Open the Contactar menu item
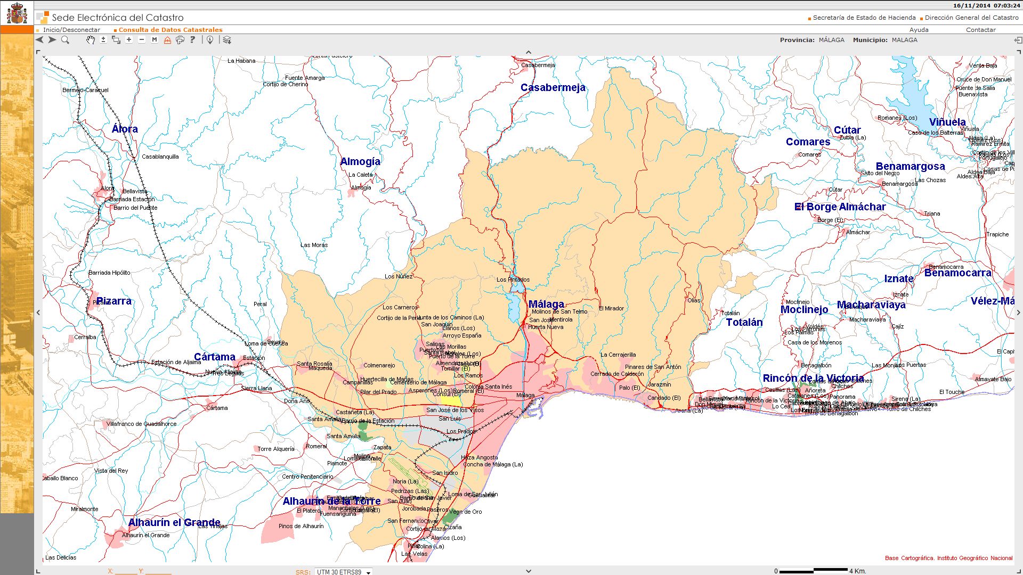 pos(981,30)
